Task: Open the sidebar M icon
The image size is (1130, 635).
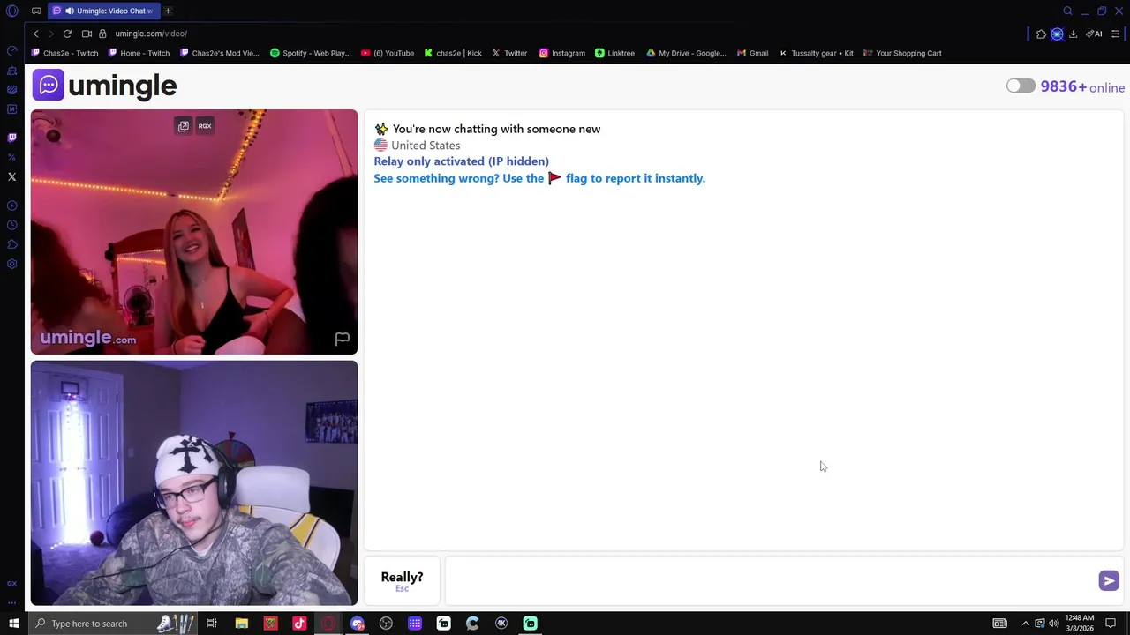Action: (x=12, y=109)
